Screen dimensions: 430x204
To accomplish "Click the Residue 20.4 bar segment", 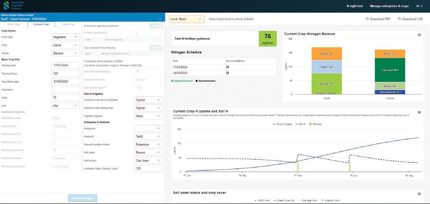I will click(x=390, y=86).
